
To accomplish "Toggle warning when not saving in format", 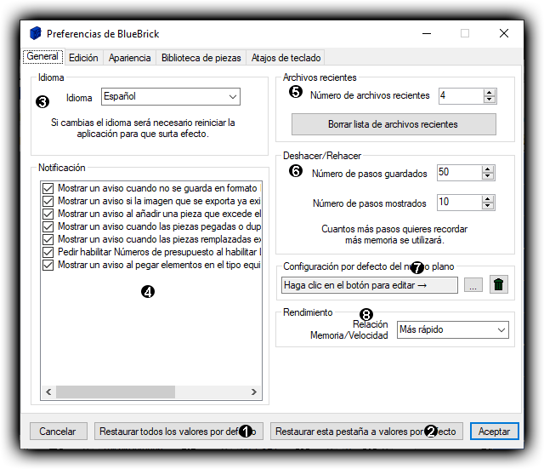I will pos(48,188).
